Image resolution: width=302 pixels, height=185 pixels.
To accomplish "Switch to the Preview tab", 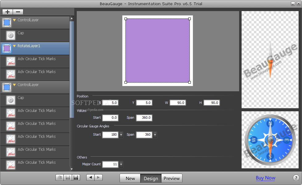I will pos(172,179).
